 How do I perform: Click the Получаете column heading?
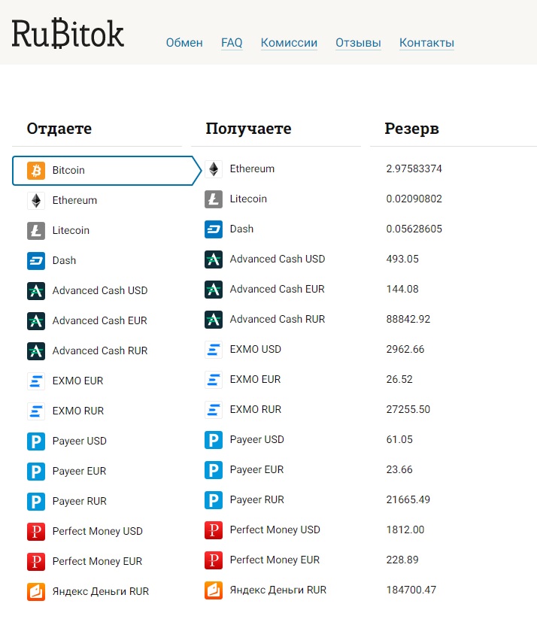[248, 129]
